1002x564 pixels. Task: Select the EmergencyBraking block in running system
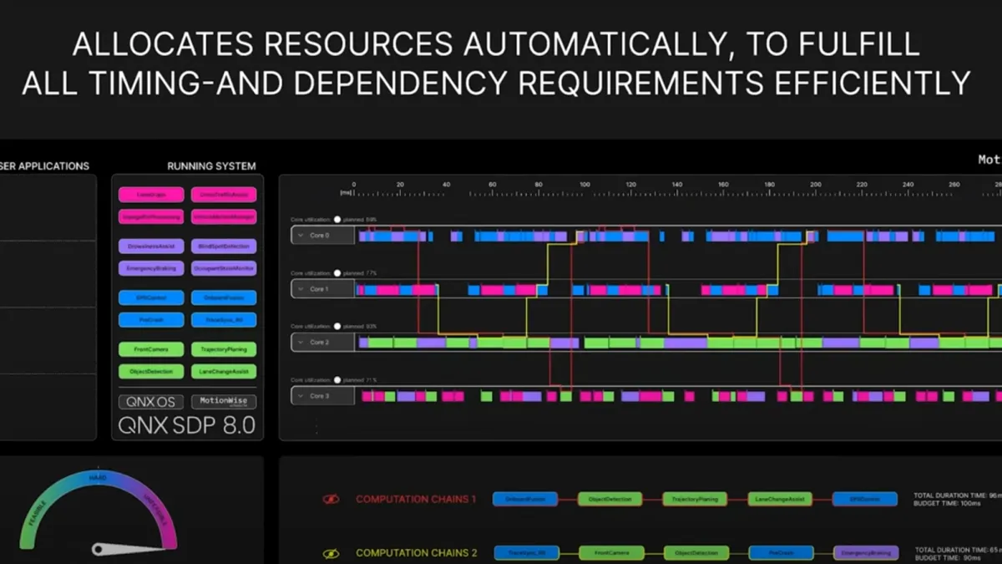[x=150, y=269]
